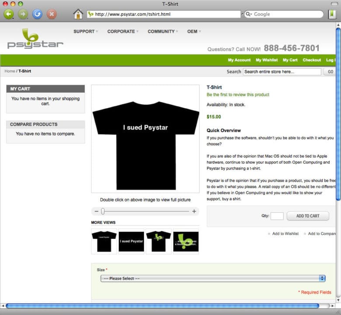Click the browser Forward arrow button

point(23,14)
